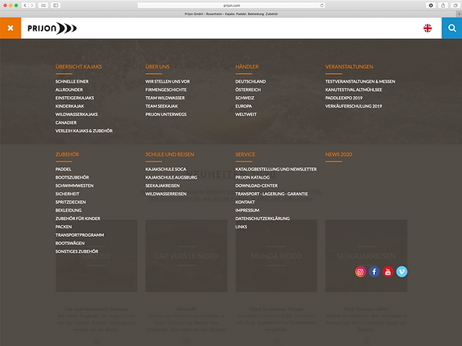Select Allrounder kayaks

pyautogui.click(x=69, y=90)
